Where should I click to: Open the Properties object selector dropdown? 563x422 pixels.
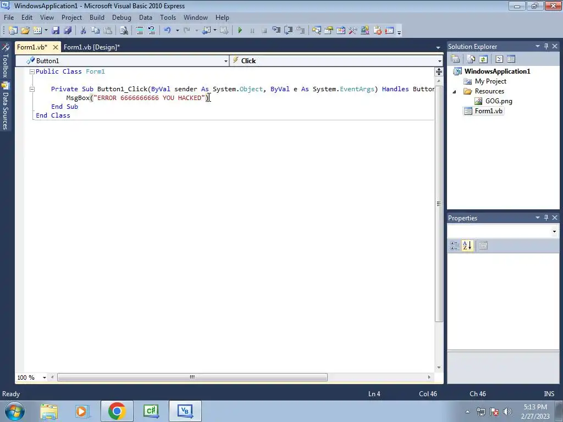coord(554,231)
